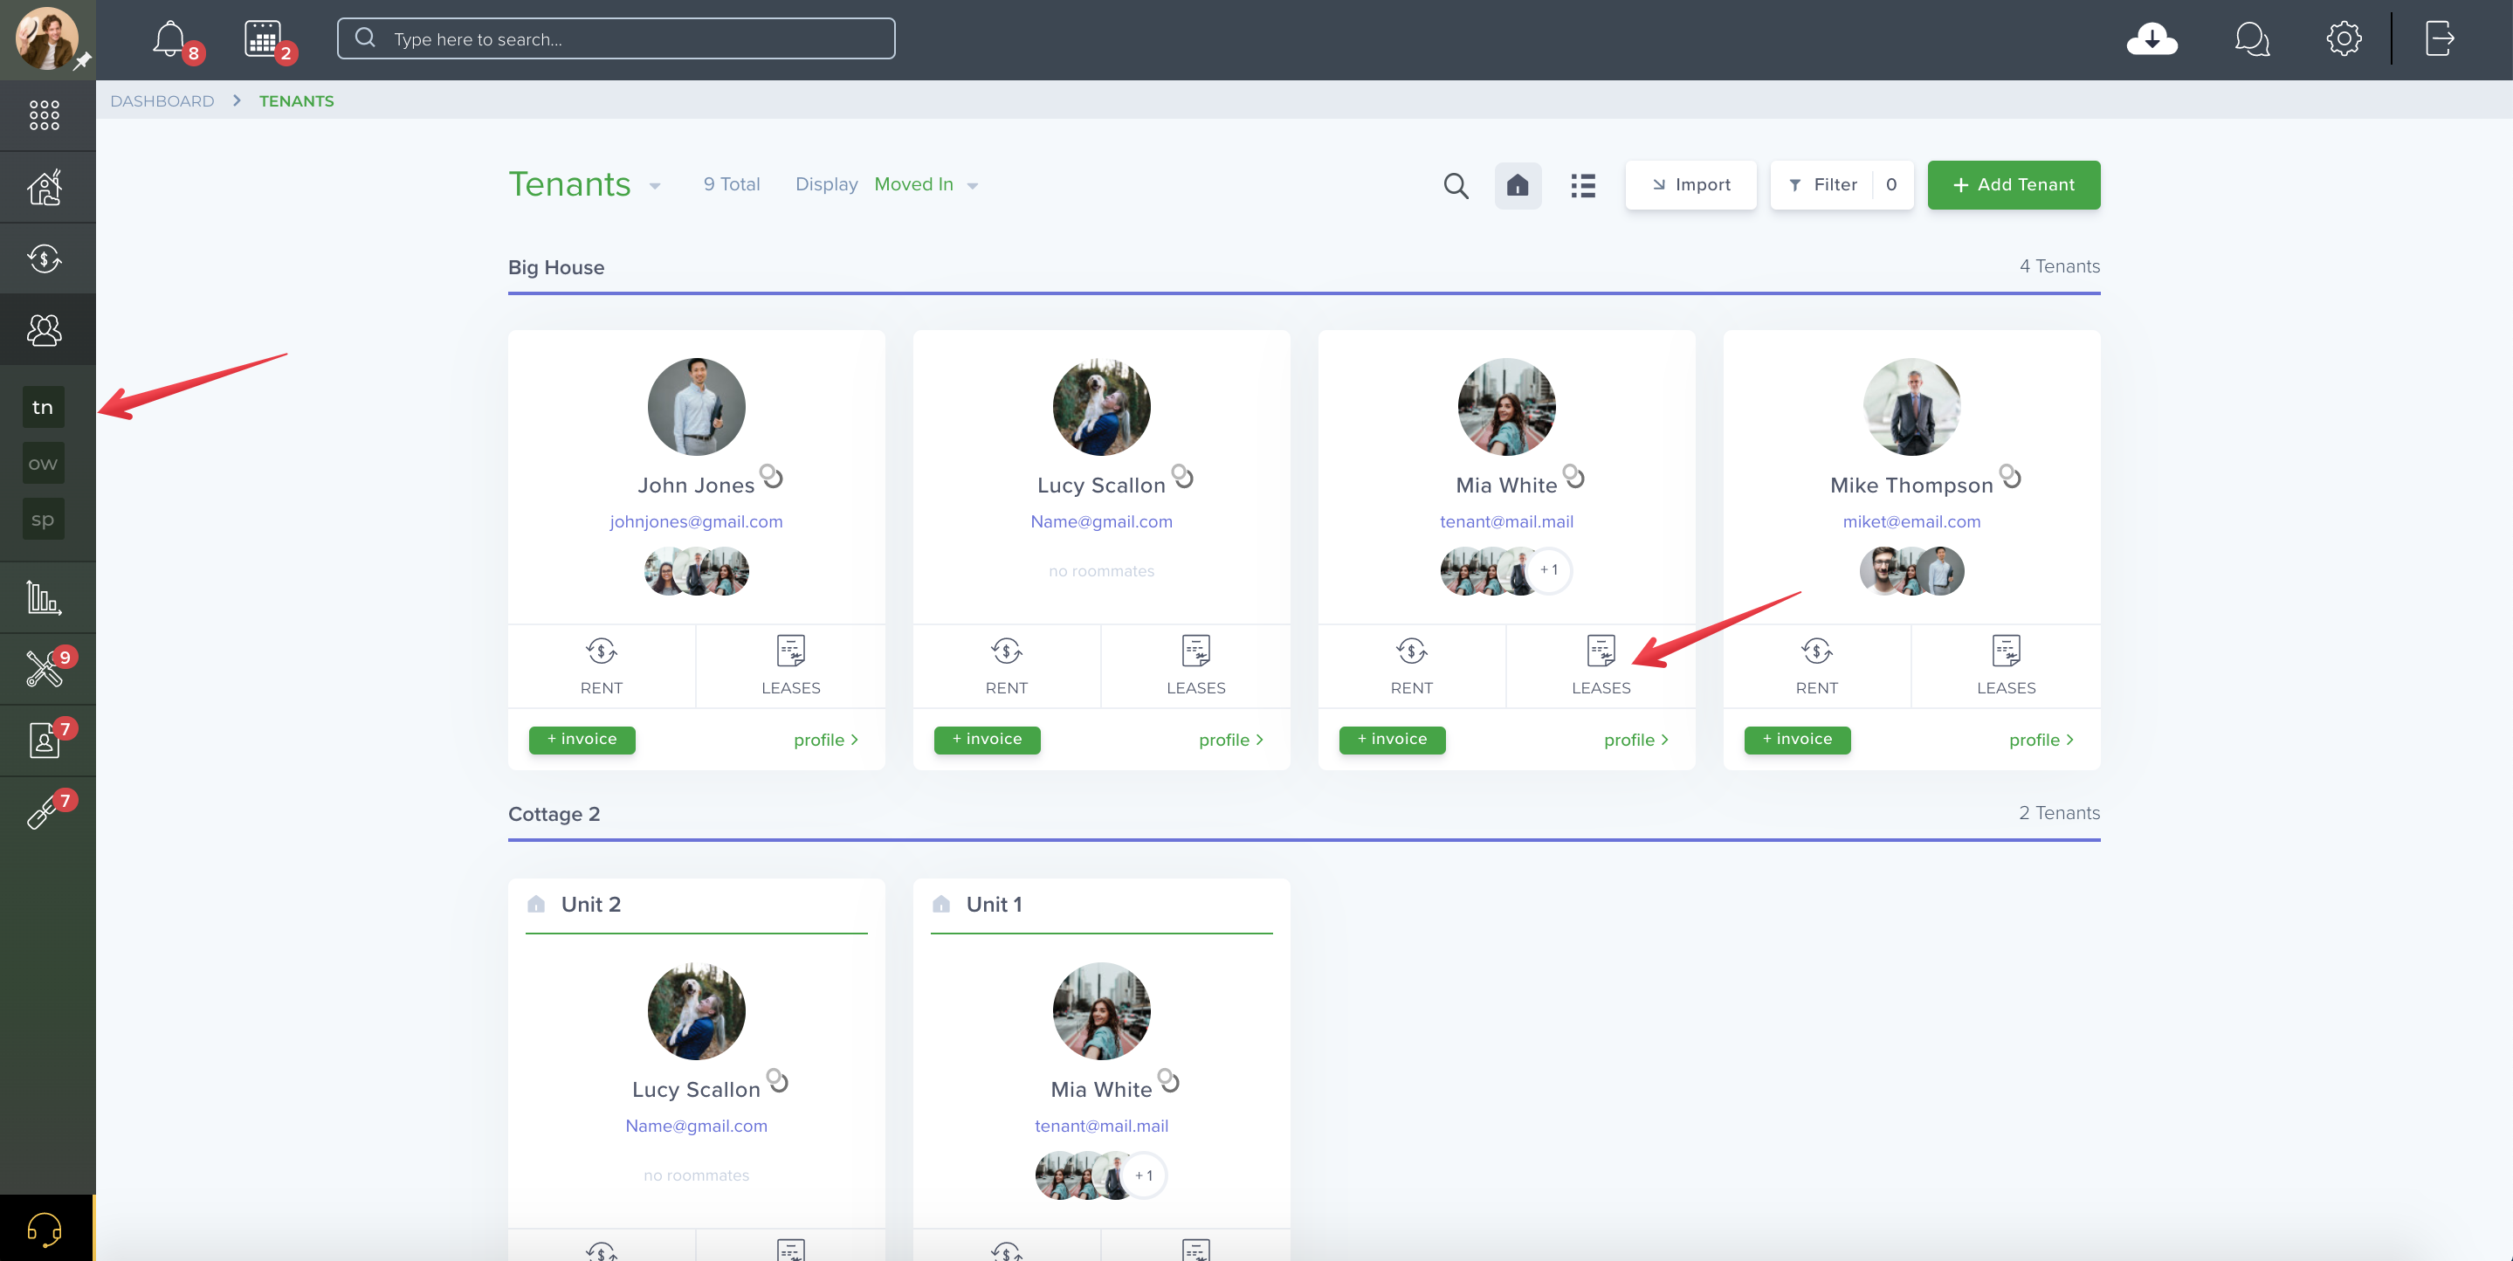Click the Import button
2513x1261 pixels.
pyautogui.click(x=1690, y=184)
